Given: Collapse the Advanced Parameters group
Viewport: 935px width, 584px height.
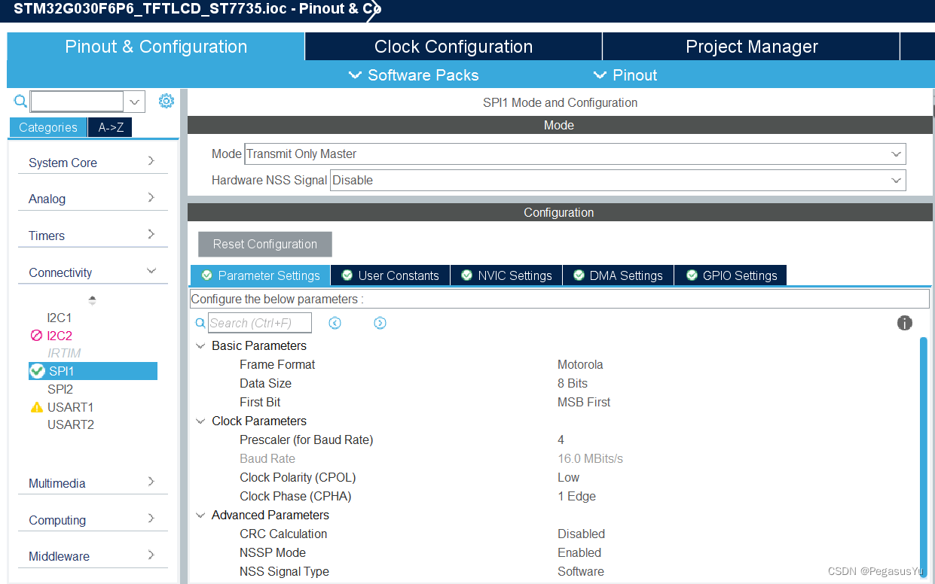Looking at the screenshot, I should coord(200,516).
